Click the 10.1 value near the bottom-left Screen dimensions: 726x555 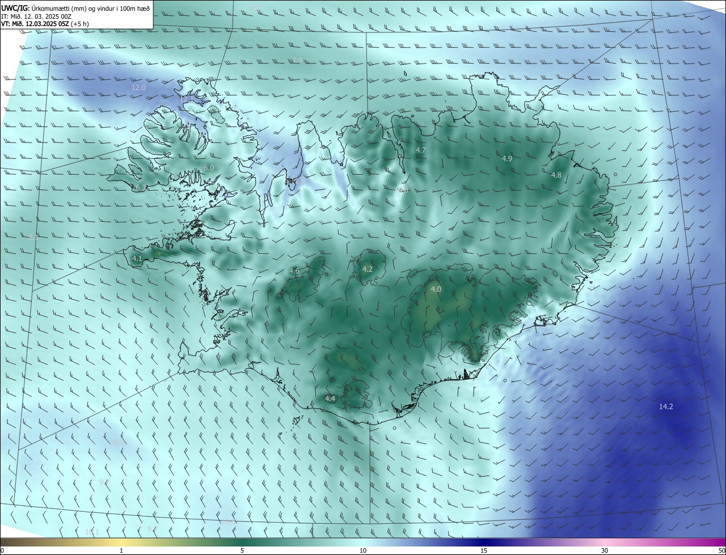[x=92, y=532]
